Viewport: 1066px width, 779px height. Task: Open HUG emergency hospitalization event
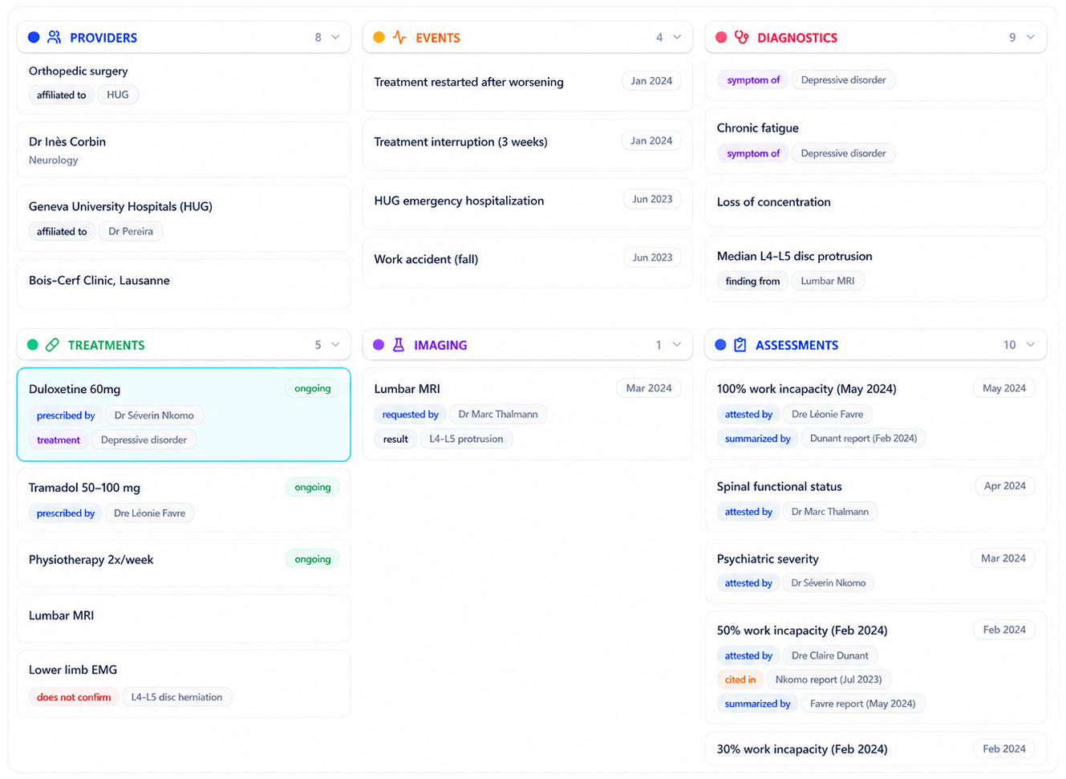coord(527,203)
